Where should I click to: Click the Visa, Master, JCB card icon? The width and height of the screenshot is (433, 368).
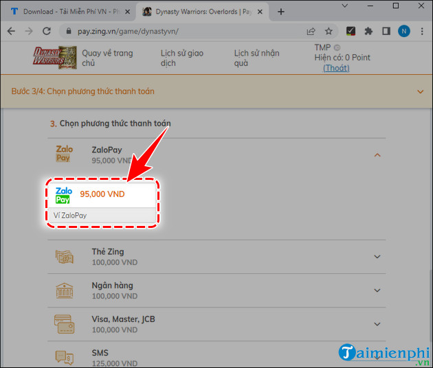coord(64,325)
